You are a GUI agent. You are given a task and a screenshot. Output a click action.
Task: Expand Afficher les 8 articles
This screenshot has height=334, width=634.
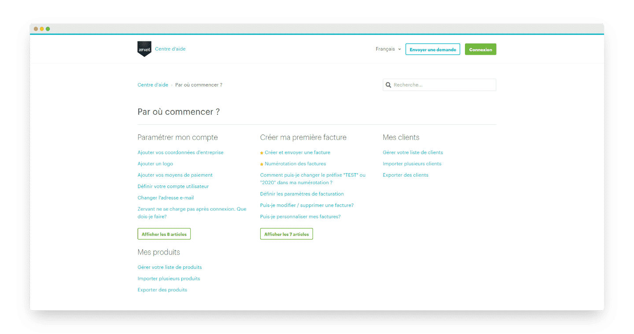pyautogui.click(x=164, y=234)
